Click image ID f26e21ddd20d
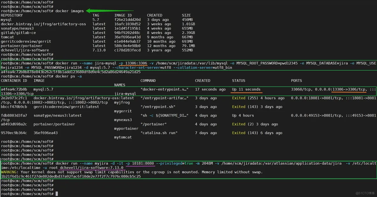The width and height of the screenshot is (377, 197). point(127,20)
